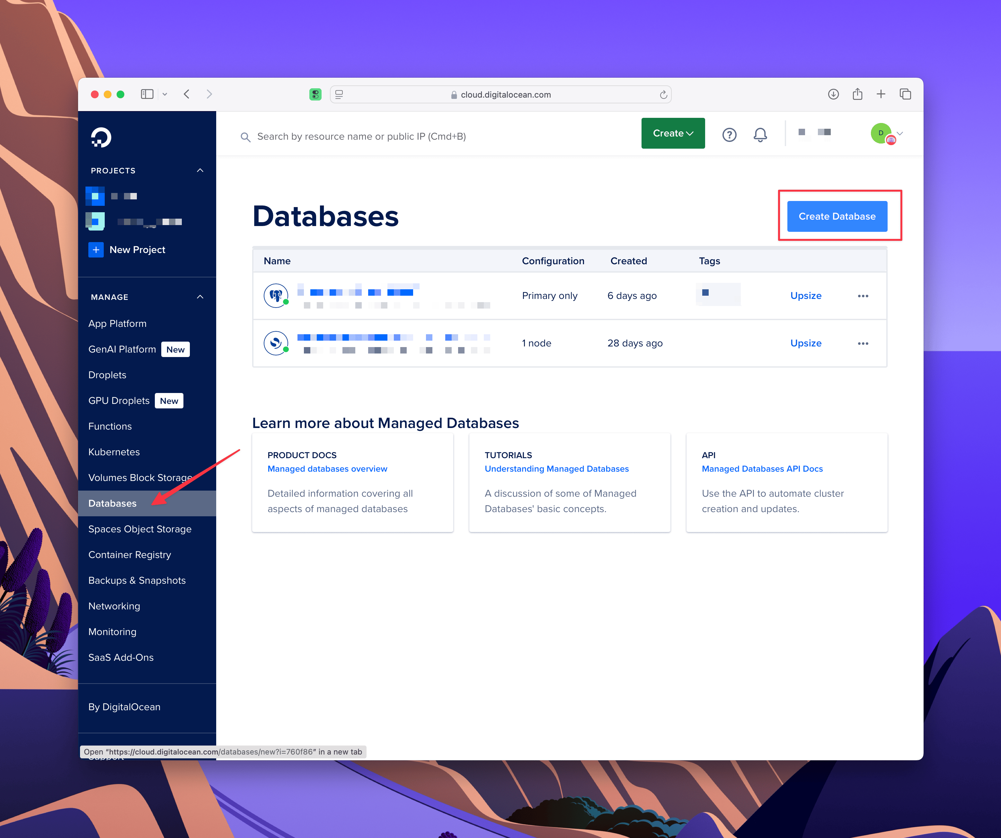
Task: Open Managed databases overview link
Action: tap(327, 469)
